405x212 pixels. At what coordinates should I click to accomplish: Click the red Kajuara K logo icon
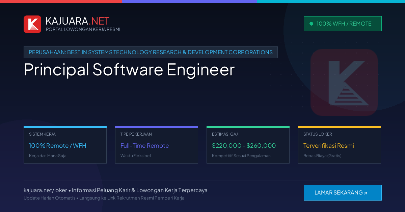[x=32, y=24]
